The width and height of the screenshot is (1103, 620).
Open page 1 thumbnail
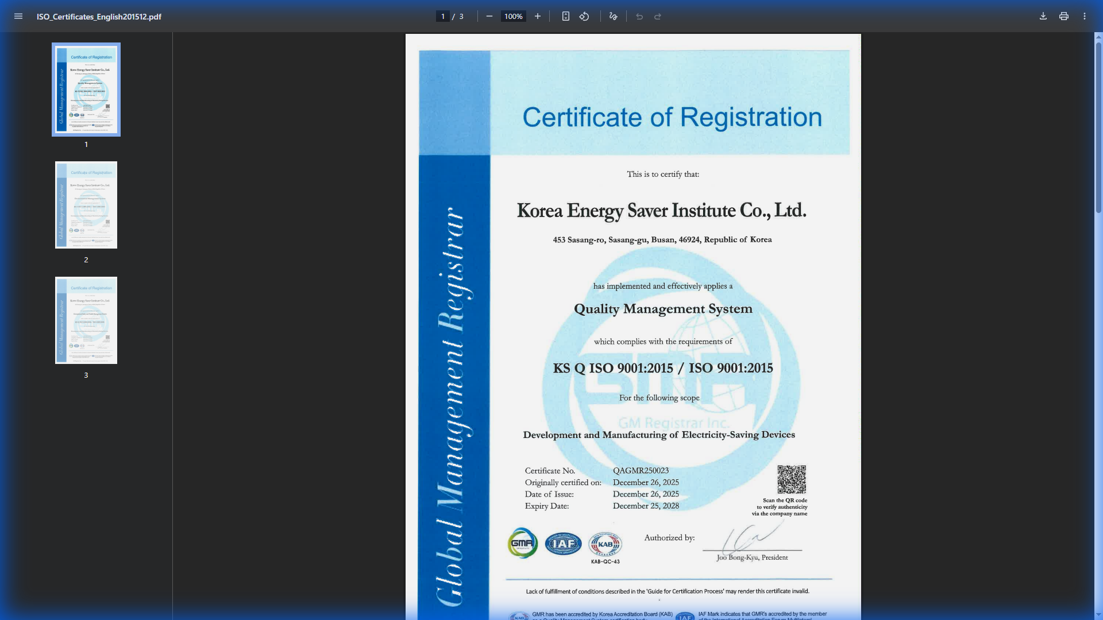86,90
